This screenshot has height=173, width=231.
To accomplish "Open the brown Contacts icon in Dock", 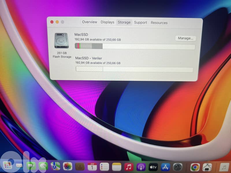I will point(80,167).
